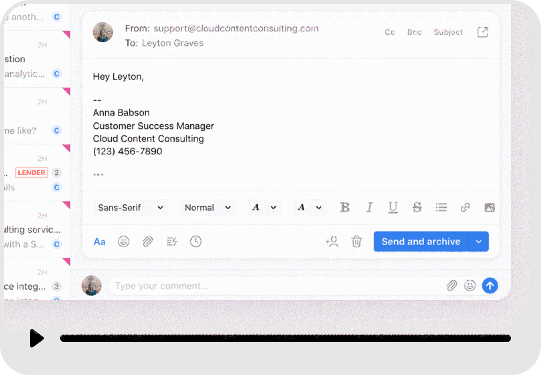Image resolution: width=541 pixels, height=375 pixels.
Task: Schedule send with the clock icon
Action: click(196, 241)
